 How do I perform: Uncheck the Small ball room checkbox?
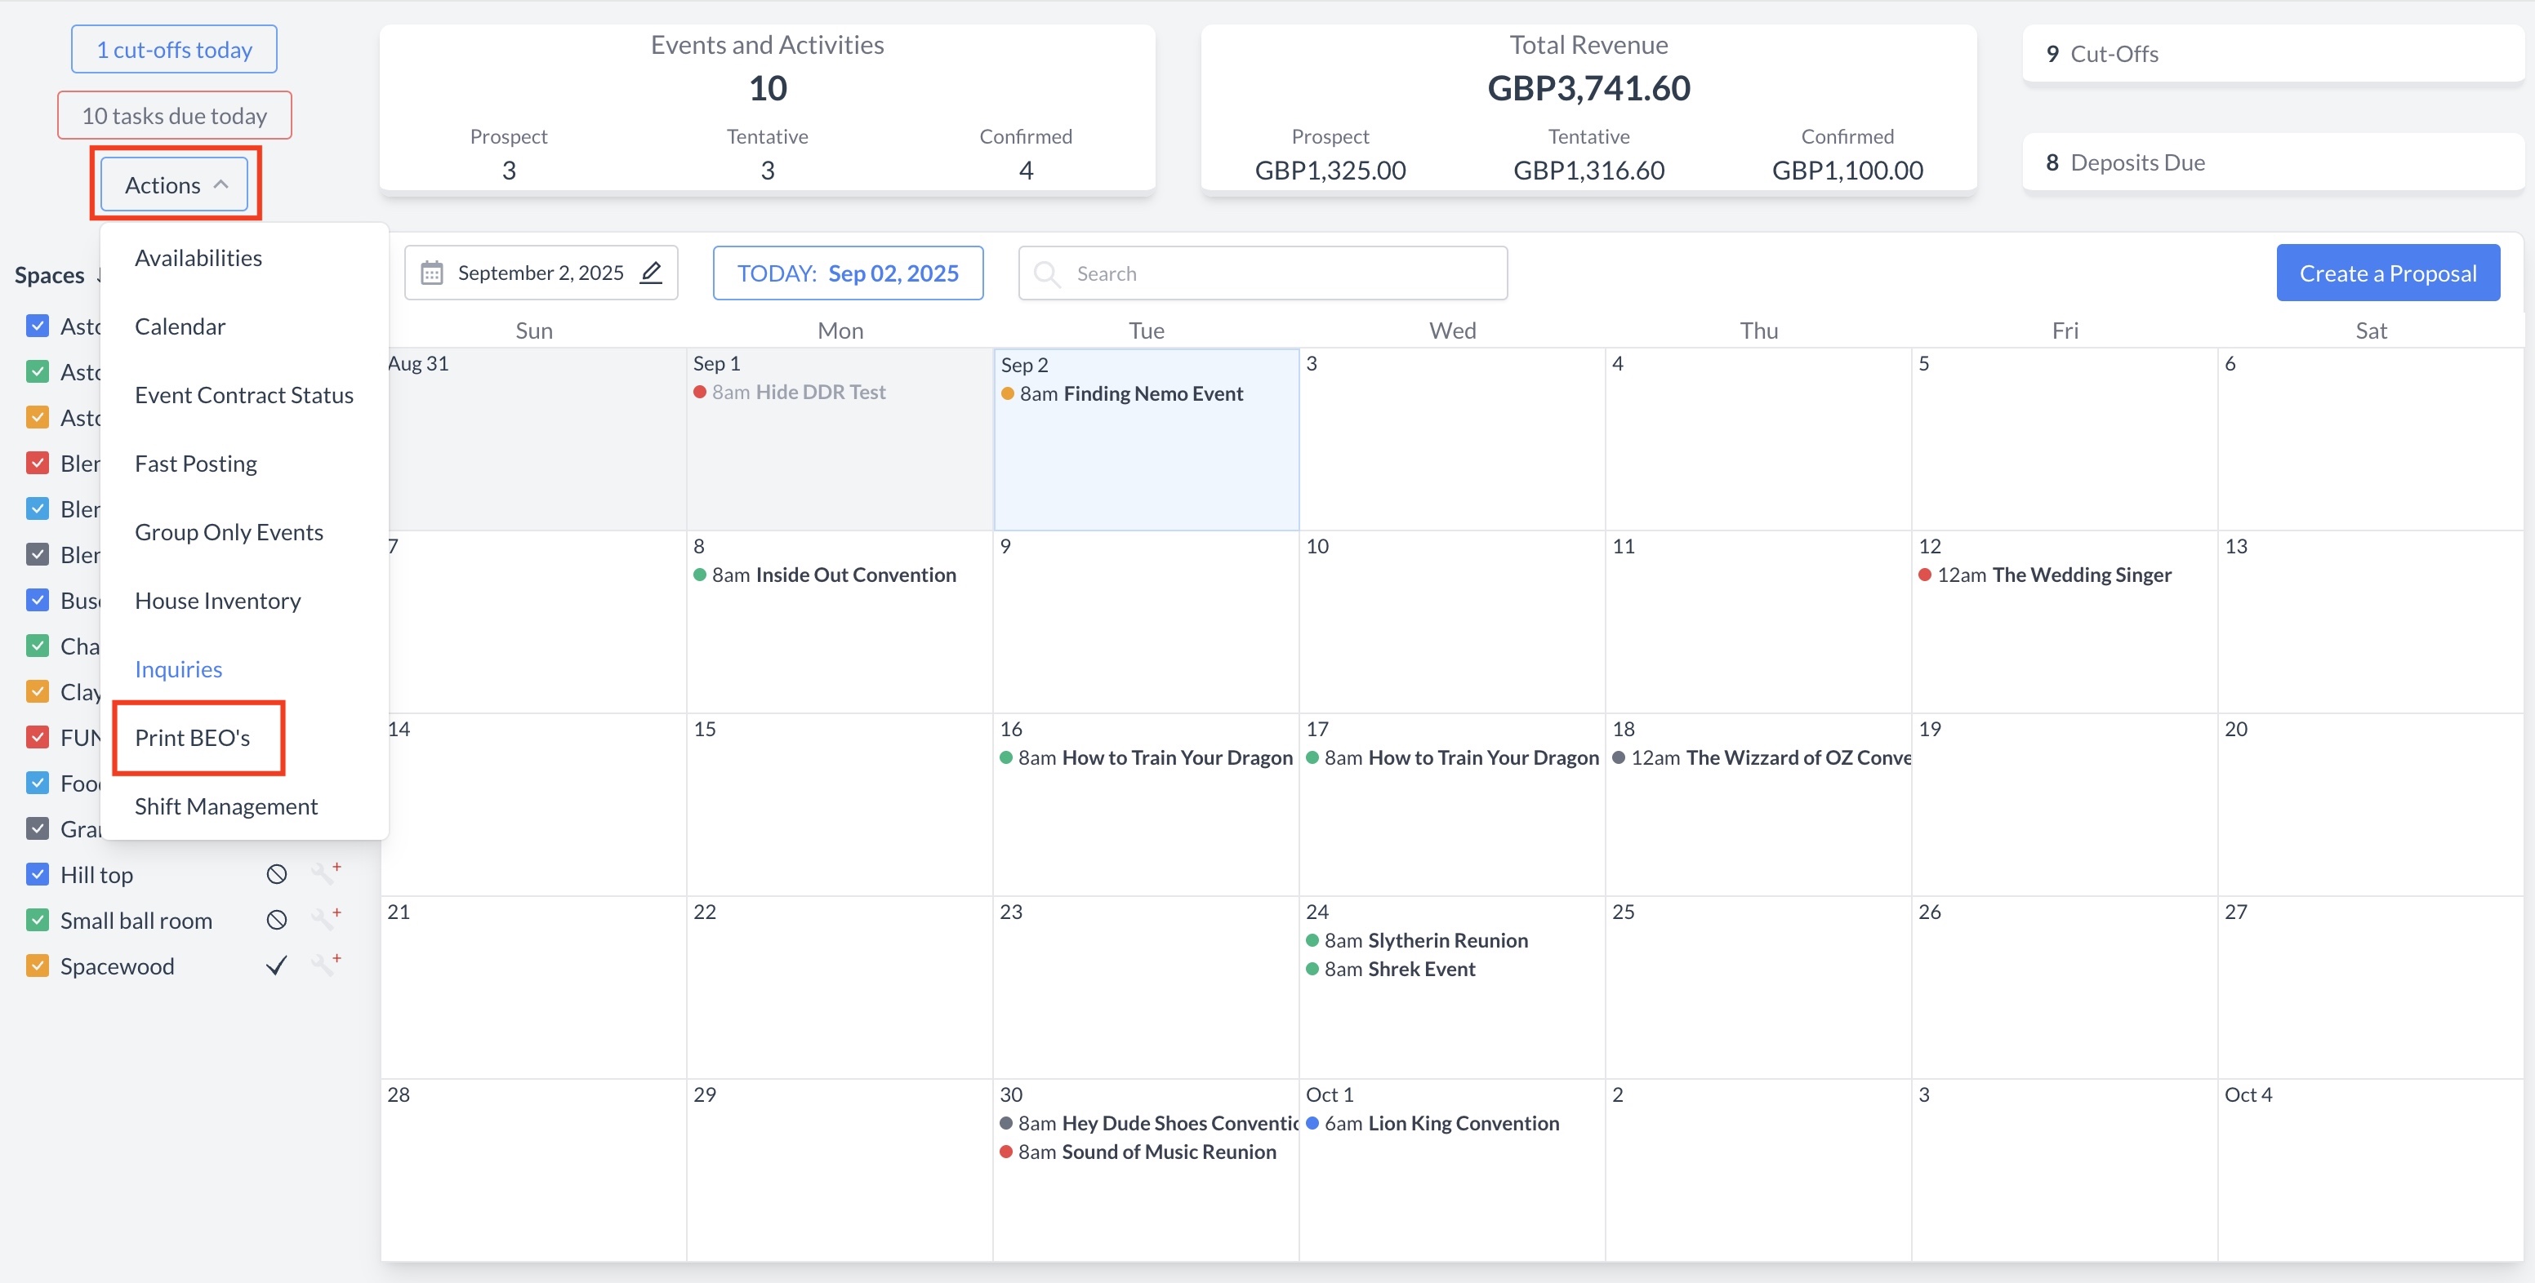(x=38, y=919)
